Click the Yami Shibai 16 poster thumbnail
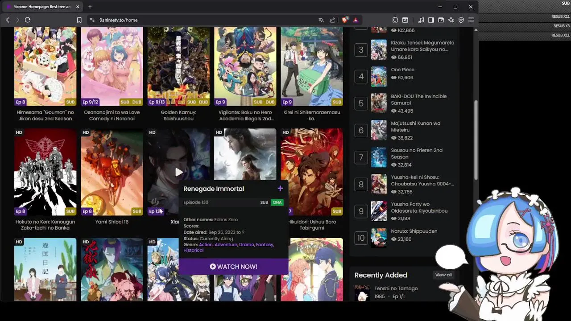 coord(112,172)
